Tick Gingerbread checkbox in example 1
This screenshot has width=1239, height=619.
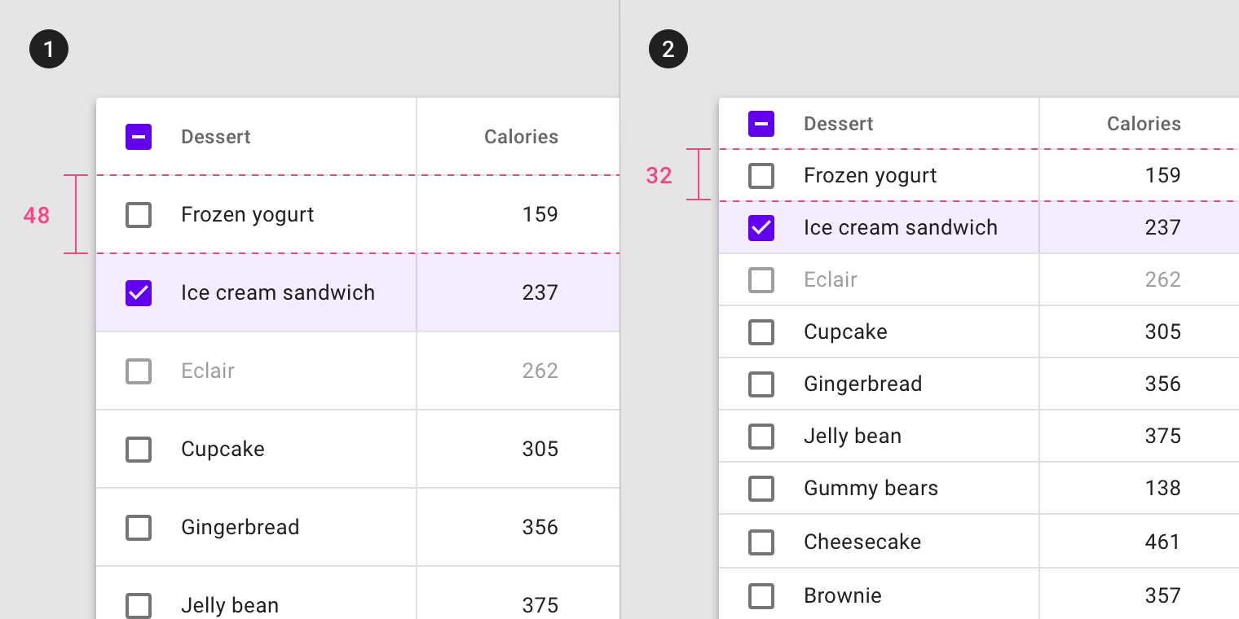click(139, 528)
